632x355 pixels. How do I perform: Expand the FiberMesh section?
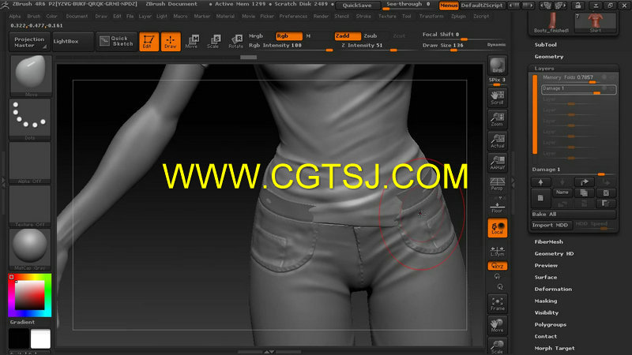(x=548, y=242)
